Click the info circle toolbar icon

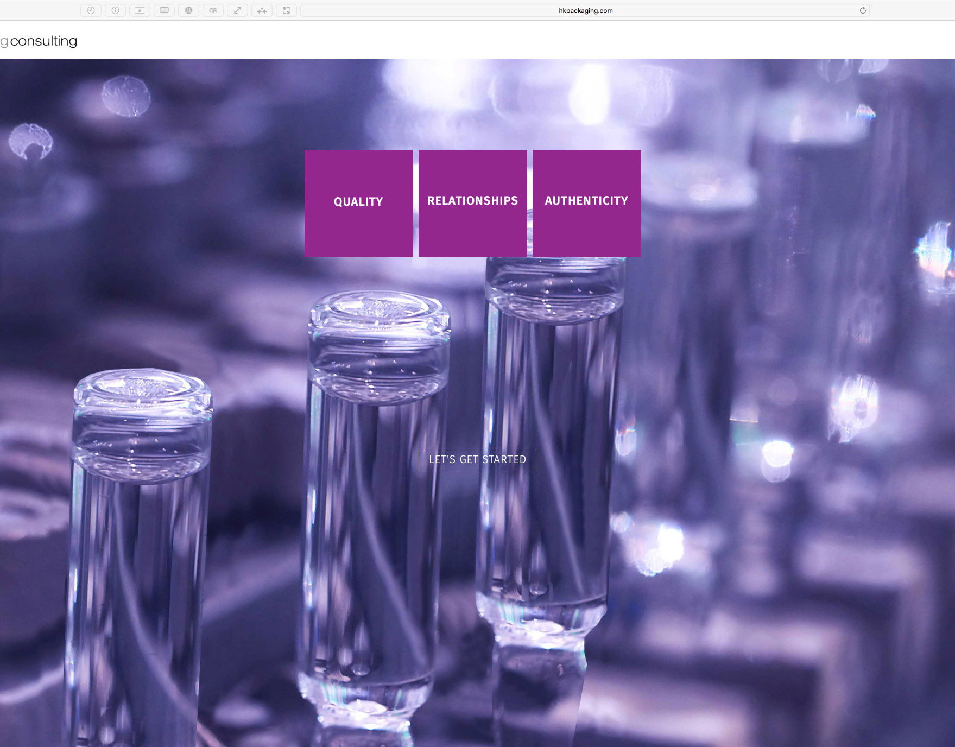tap(115, 10)
